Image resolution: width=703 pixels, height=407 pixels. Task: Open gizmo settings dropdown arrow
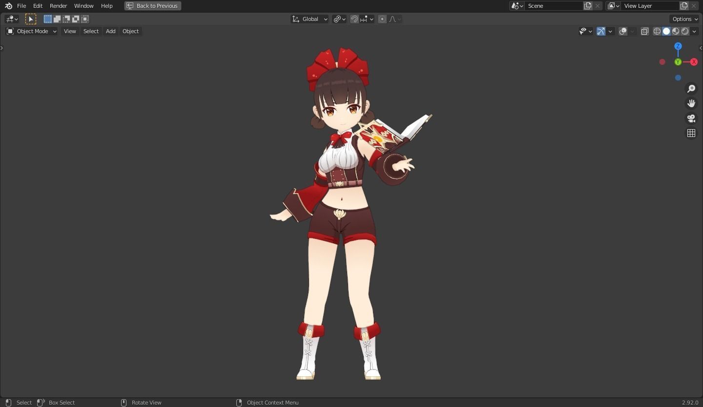click(x=610, y=31)
